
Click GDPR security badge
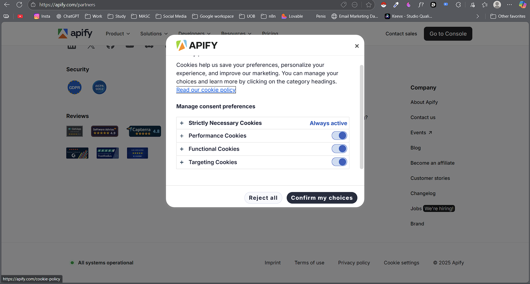75,88
